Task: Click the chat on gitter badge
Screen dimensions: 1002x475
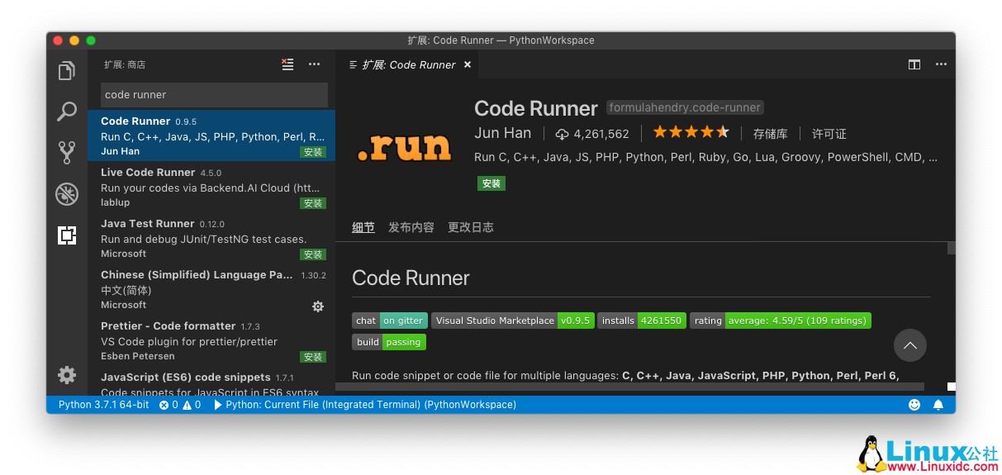Action: pyautogui.click(x=390, y=321)
